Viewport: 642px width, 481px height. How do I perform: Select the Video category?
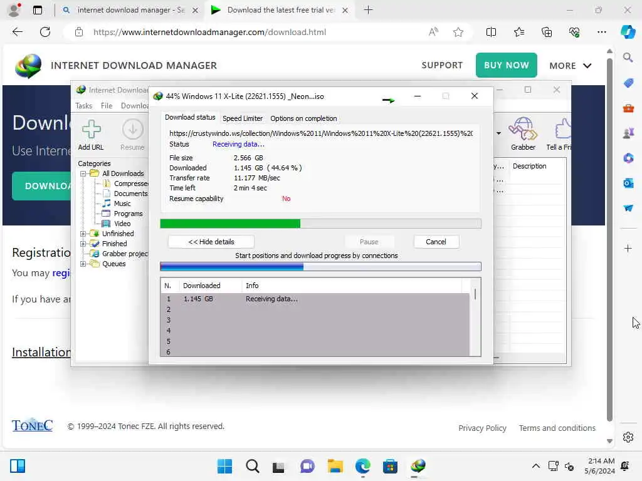(122, 224)
